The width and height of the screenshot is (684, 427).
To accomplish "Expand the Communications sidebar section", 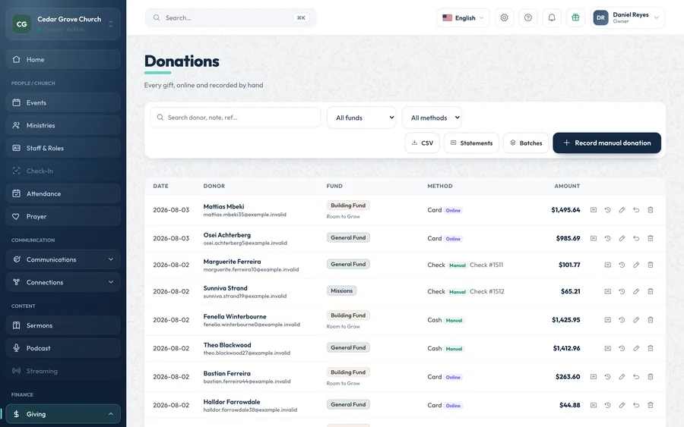I will click(63, 259).
